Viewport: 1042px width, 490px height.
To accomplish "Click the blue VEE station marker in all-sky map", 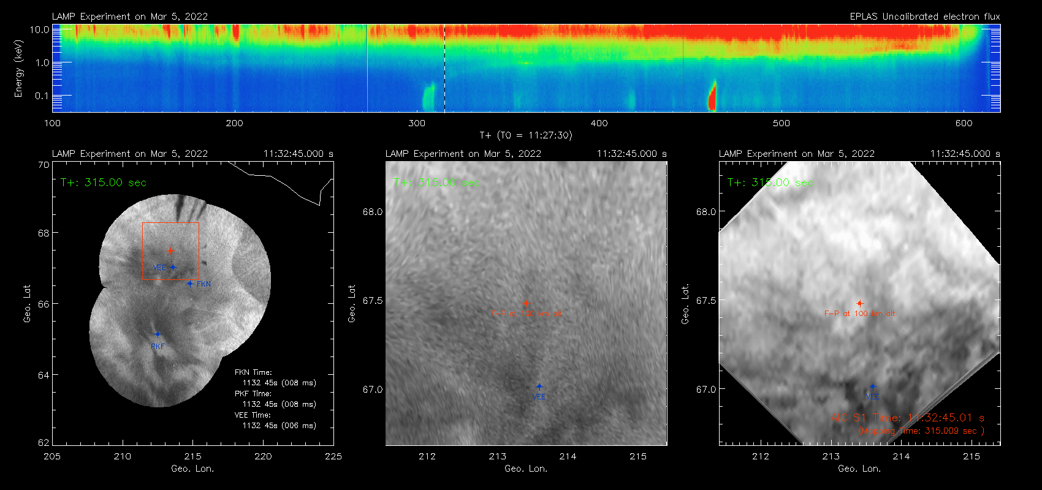I will [x=173, y=267].
